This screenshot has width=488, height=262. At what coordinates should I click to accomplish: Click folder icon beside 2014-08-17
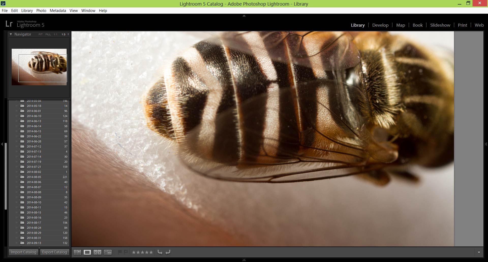[22, 223]
